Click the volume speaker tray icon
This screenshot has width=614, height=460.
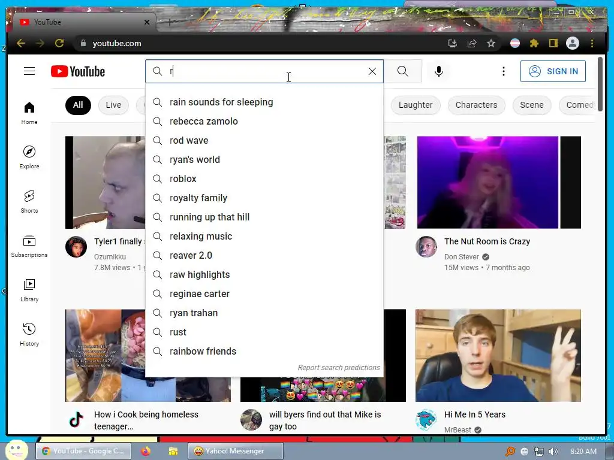[553, 452]
